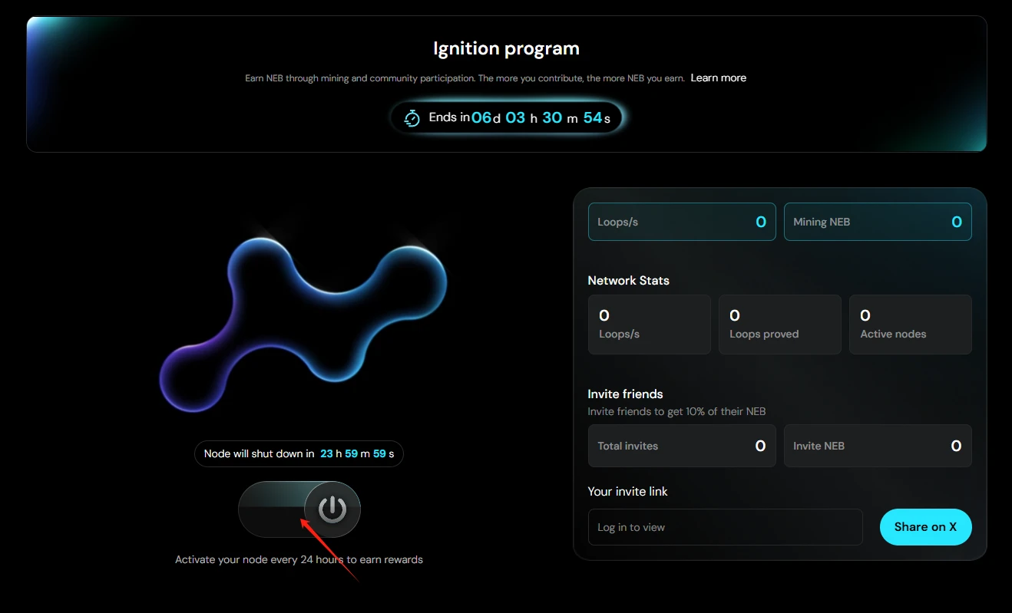Click the Invite friends section heading
This screenshot has width=1012, height=613.
[625, 394]
